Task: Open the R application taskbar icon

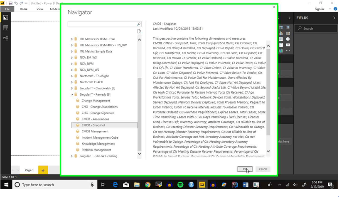Action: (191, 185)
